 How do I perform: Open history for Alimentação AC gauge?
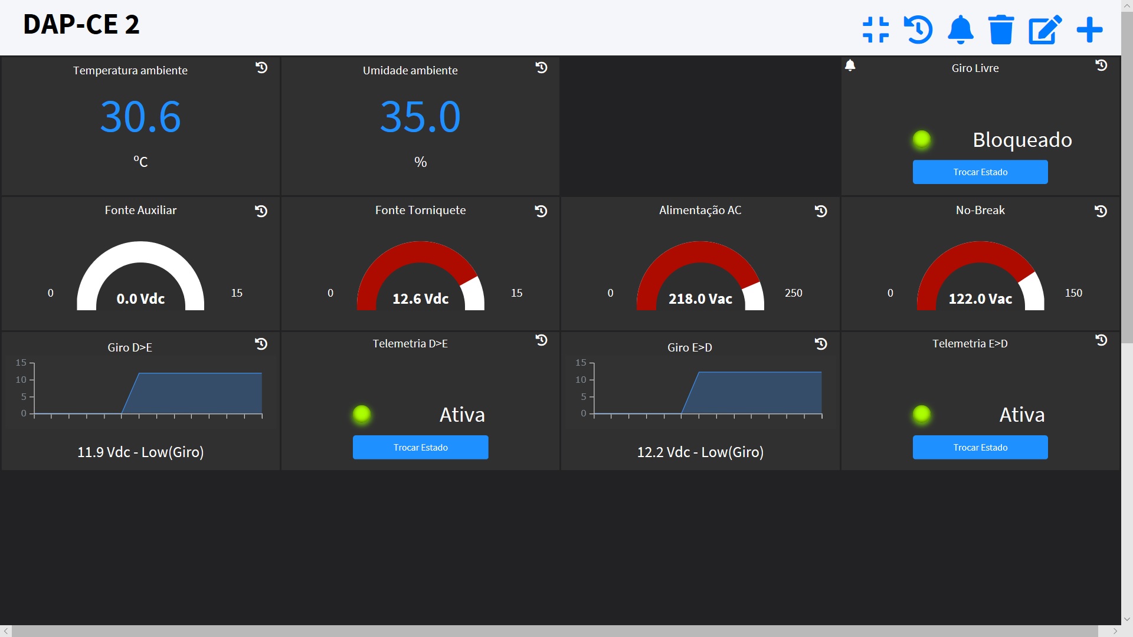821,211
